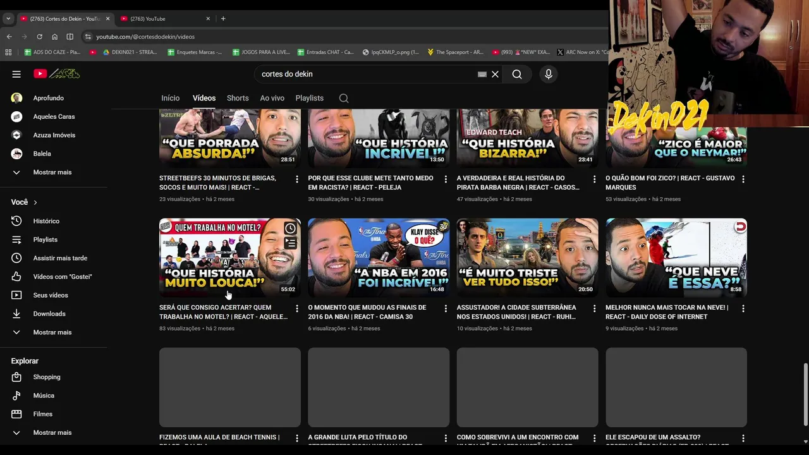Image resolution: width=809 pixels, height=455 pixels.
Task: Open the on-screen keyboard icon in search
Action: tap(482, 74)
